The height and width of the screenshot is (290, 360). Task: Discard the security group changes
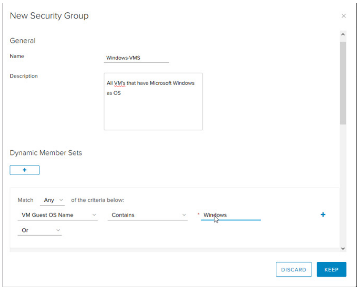coord(294,269)
